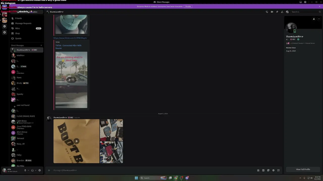The width and height of the screenshot is (323, 181).
Task: Click View Full Profile button
Action: pos(303,169)
